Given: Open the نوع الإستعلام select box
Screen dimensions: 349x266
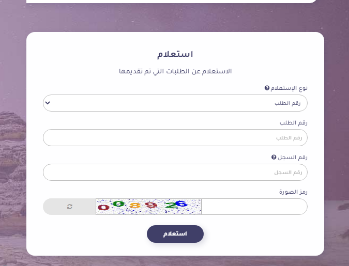Looking at the screenshot, I should coord(175,103).
